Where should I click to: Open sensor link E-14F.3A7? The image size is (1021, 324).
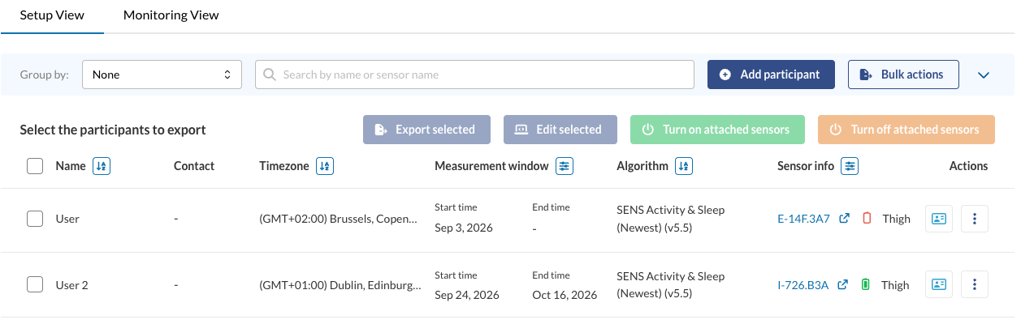click(803, 219)
